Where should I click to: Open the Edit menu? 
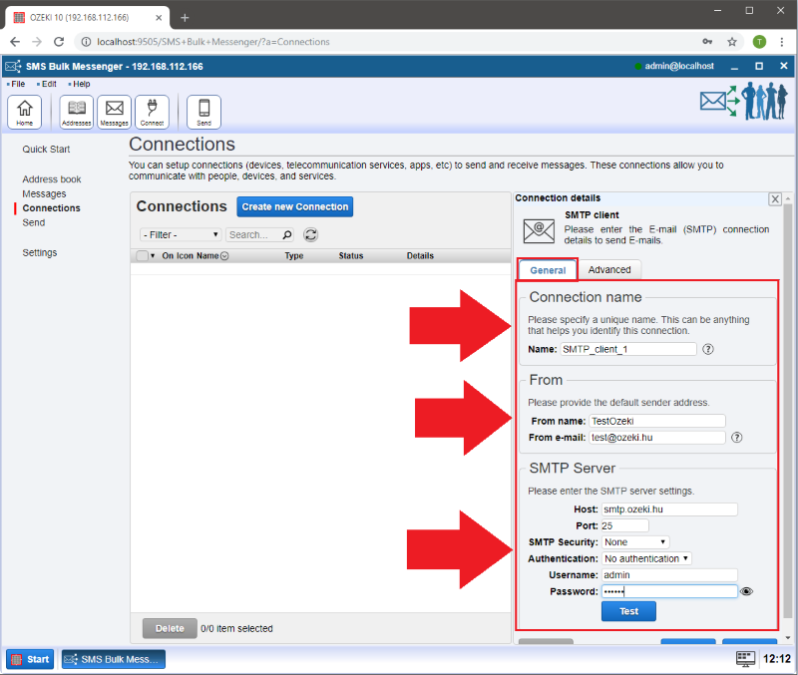pyautogui.click(x=48, y=84)
